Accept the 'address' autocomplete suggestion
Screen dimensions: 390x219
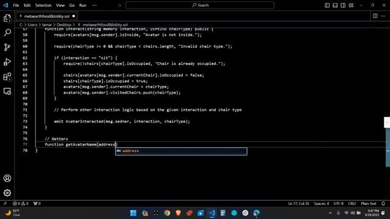pyautogui.click(x=181, y=151)
